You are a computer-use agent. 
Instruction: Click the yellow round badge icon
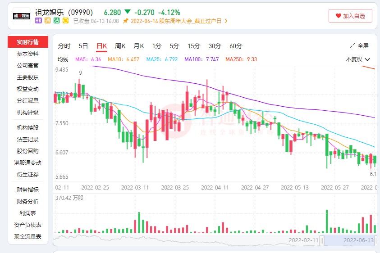(65, 21)
